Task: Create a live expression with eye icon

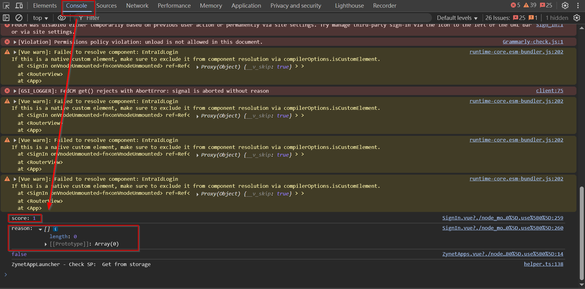Action: tap(62, 18)
